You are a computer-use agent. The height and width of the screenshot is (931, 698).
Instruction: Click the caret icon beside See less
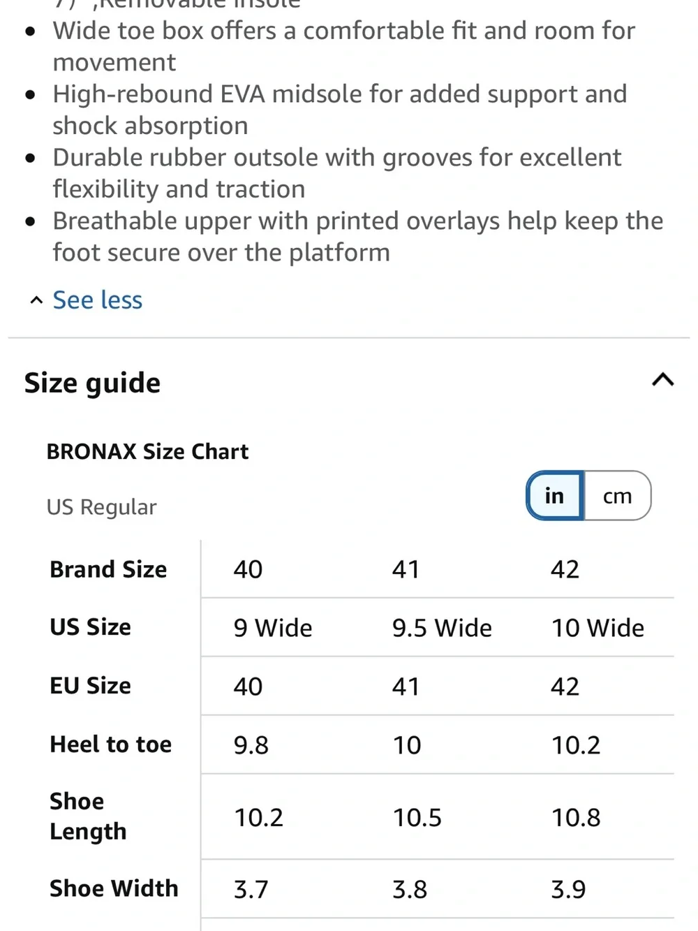coord(36,300)
